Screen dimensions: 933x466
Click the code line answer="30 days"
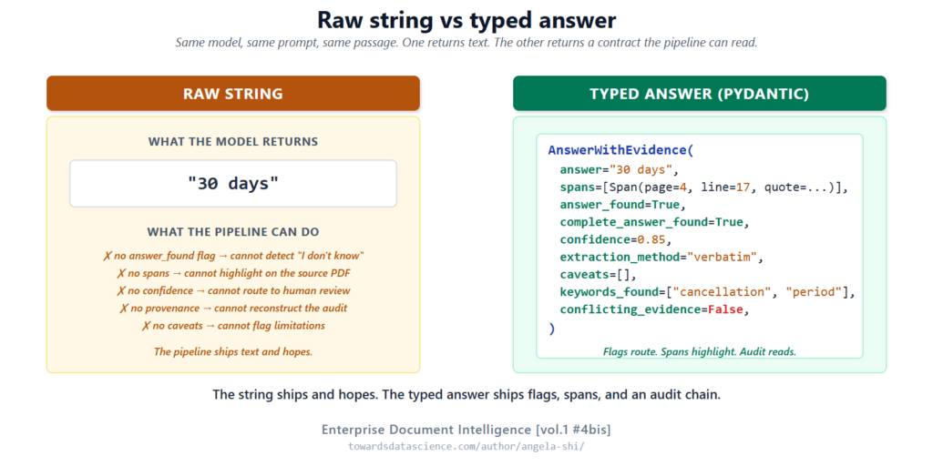[x=620, y=170]
